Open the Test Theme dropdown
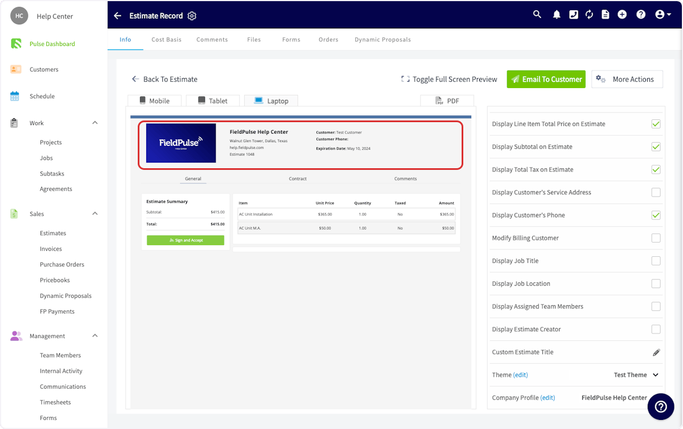 [636, 375]
